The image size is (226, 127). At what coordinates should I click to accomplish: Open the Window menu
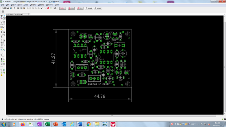(x=50, y=5)
